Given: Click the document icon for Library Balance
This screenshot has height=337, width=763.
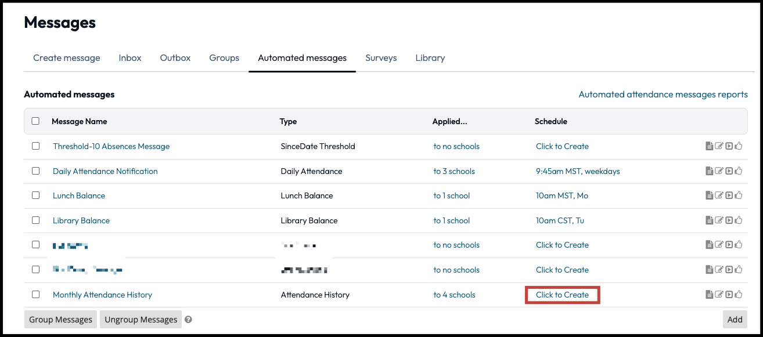Looking at the screenshot, I should (x=709, y=220).
